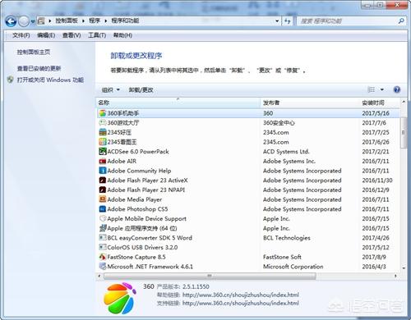The height and width of the screenshot is (320, 411).
Task: Select the Adobe Flash Player 23 ActiveX icon
Action: [x=103, y=181]
